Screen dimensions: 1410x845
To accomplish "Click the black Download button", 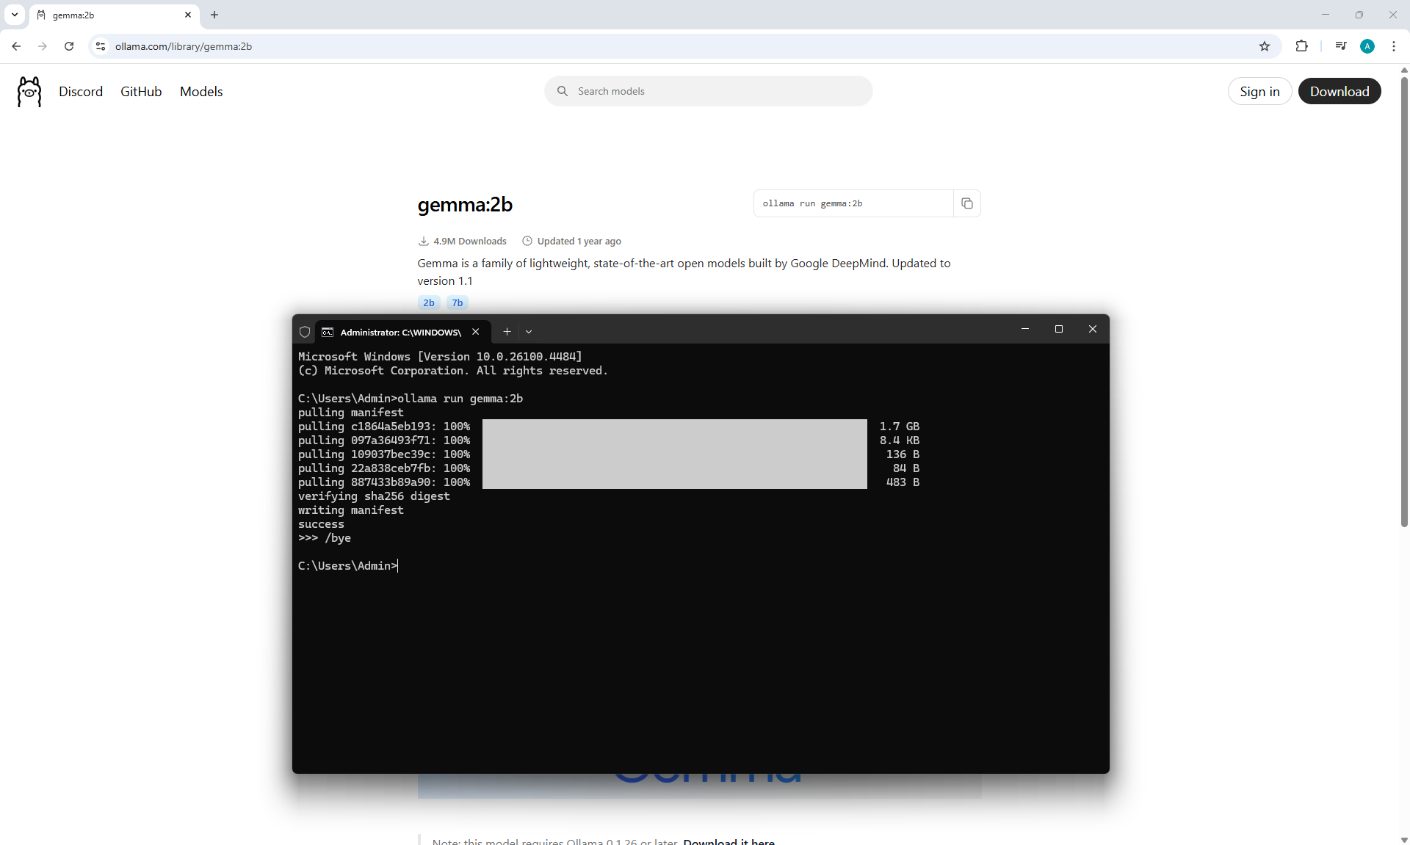I will pyautogui.click(x=1339, y=92).
